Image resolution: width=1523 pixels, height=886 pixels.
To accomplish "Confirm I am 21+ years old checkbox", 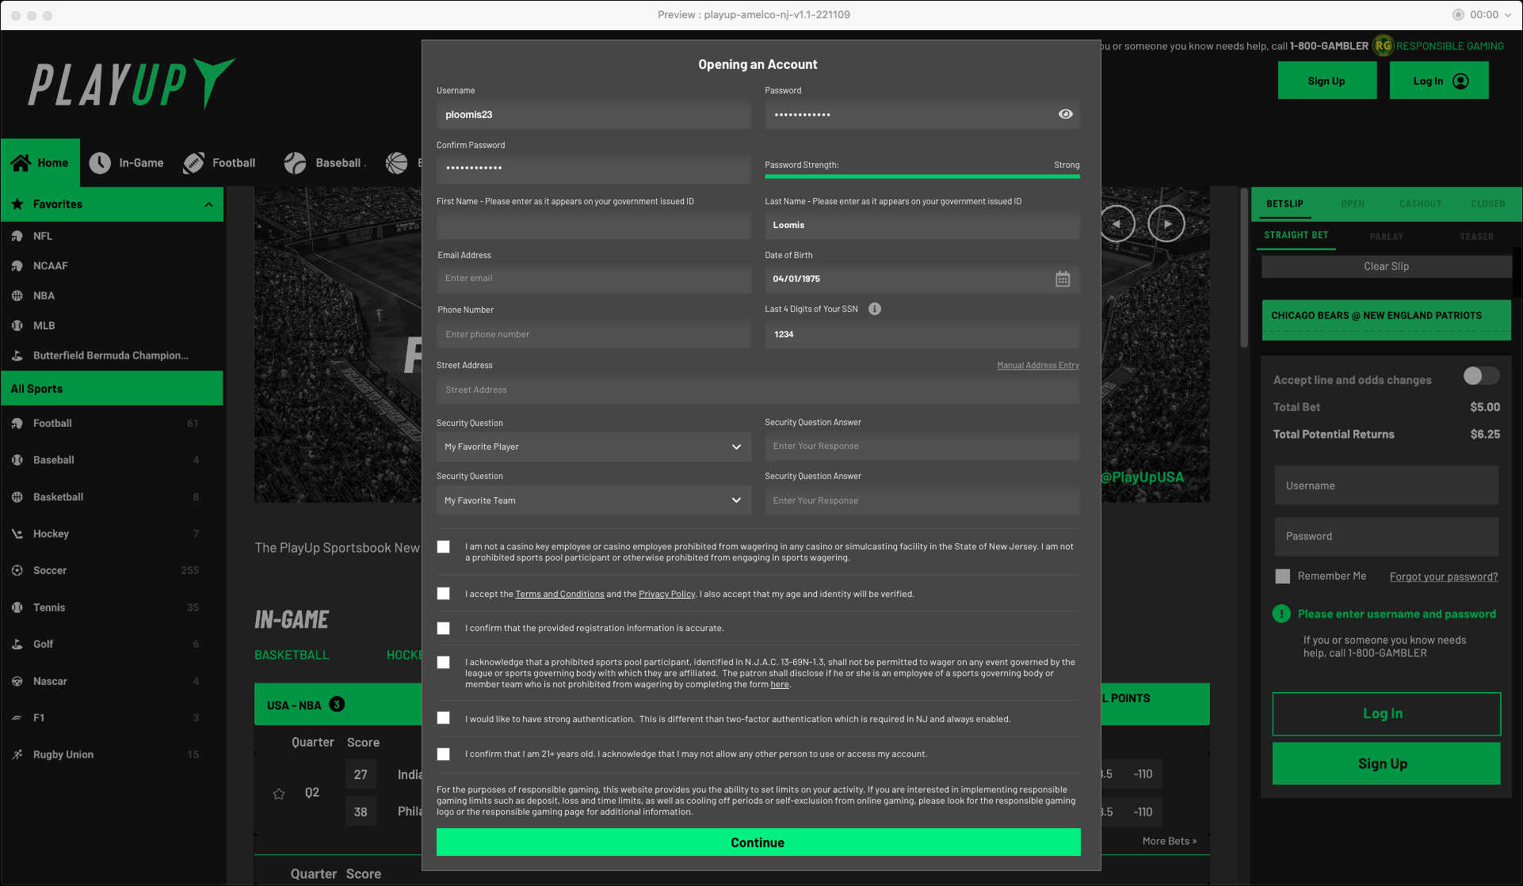I will (444, 754).
